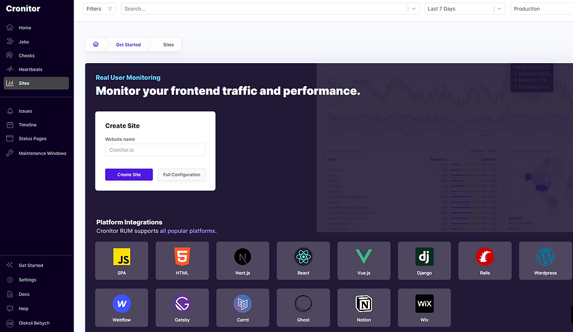This screenshot has height=332, width=573.
Task: Open the Last 7 Days range selector
Action: (465, 9)
